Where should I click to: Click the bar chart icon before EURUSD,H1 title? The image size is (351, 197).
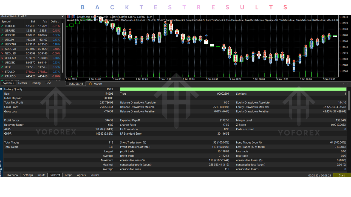click(73, 16)
